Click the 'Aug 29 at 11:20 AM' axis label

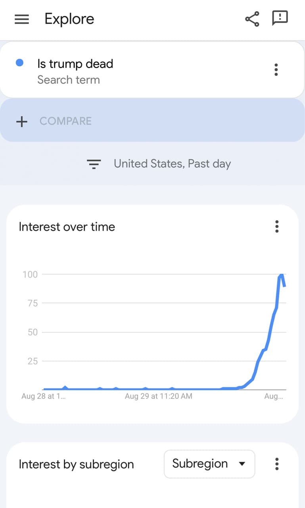click(x=159, y=396)
